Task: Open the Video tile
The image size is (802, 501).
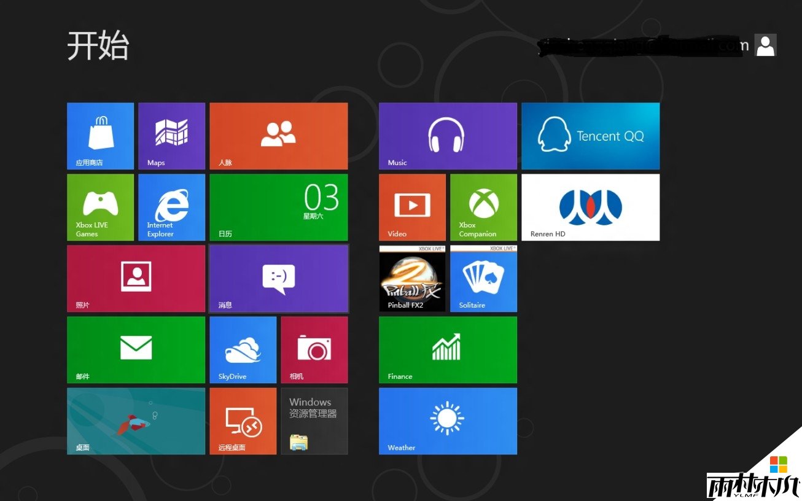Action: 412,207
